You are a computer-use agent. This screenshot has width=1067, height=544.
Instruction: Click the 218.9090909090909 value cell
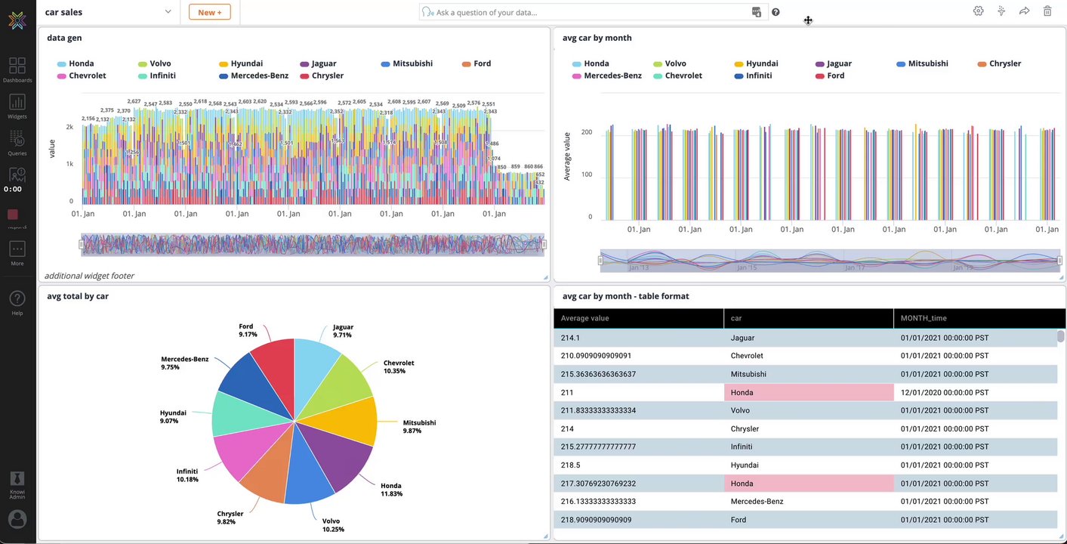click(x=638, y=519)
